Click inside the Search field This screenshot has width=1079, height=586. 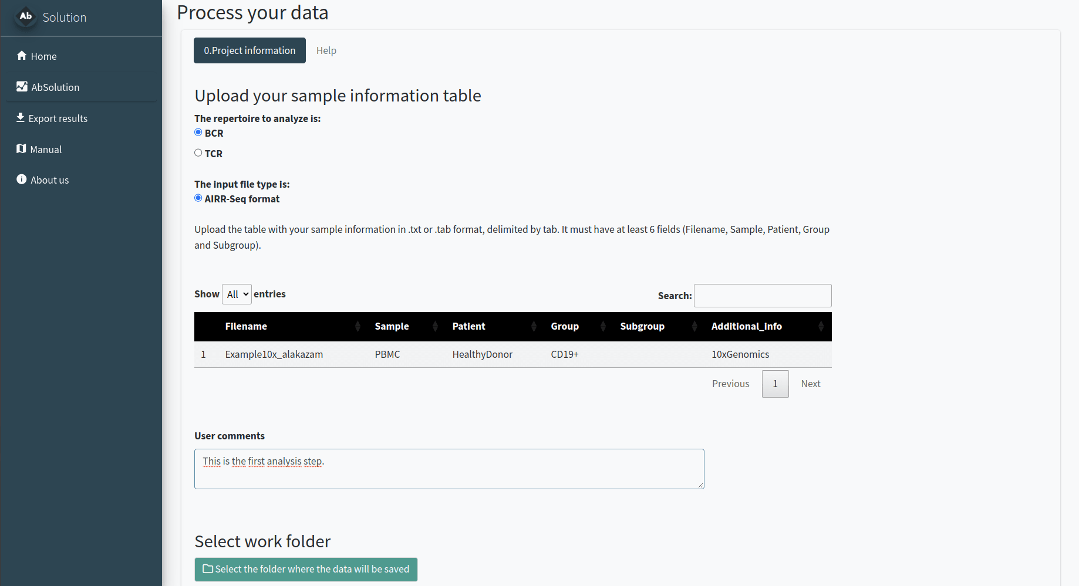pos(762,295)
